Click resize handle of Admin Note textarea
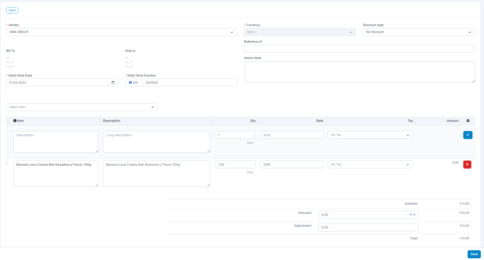Viewport: 484px width, 260px height. [473, 81]
